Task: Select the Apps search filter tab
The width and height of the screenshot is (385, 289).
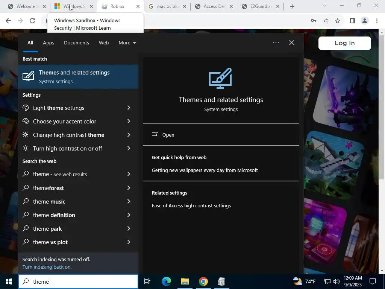Action: pyautogui.click(x=49, y=43)
